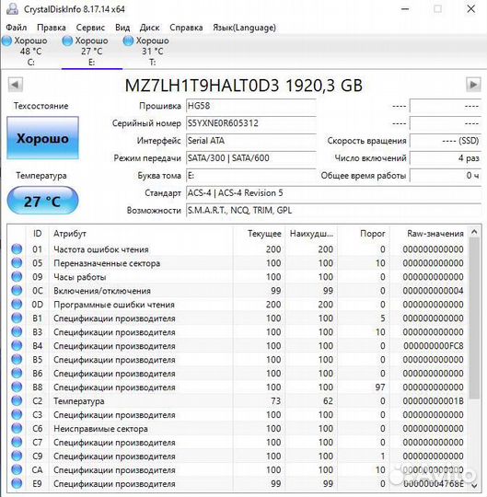Click the Скорость вращения value (SSD)
Viewport: 487px width, 497px height.
point(446,141)
